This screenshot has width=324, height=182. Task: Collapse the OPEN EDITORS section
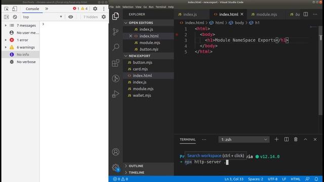[148, 23]
